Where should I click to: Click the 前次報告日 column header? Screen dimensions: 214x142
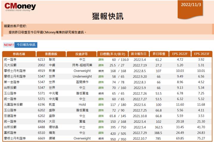click(x=139, y=54)
